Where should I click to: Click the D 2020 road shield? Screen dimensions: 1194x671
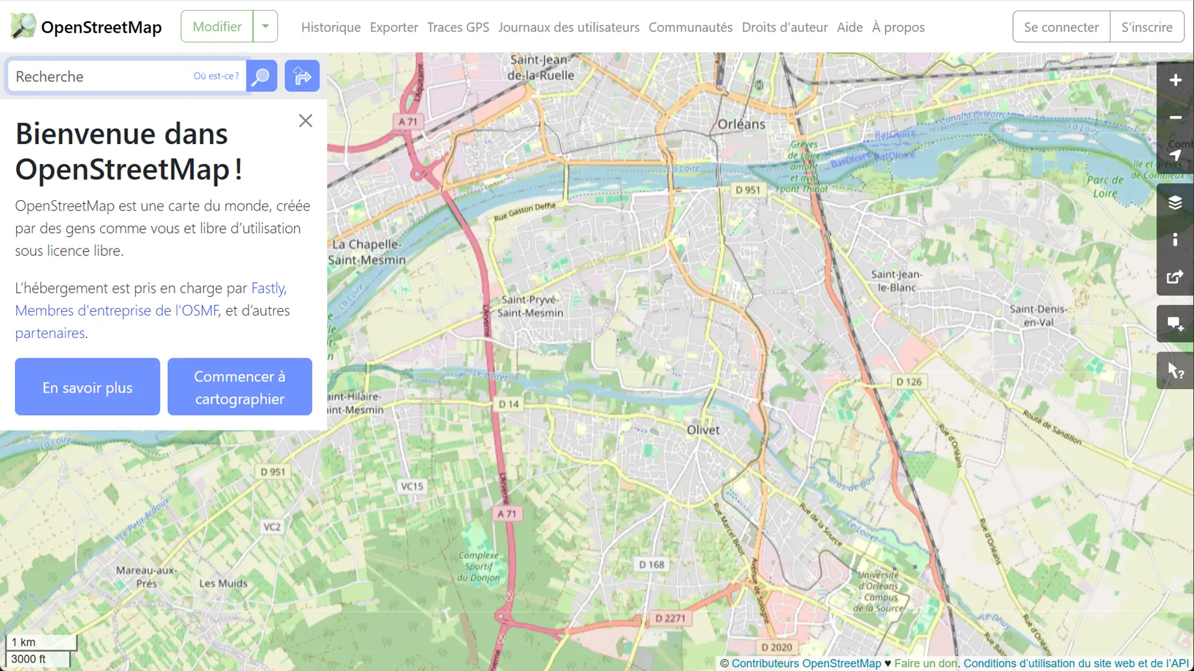776,647
